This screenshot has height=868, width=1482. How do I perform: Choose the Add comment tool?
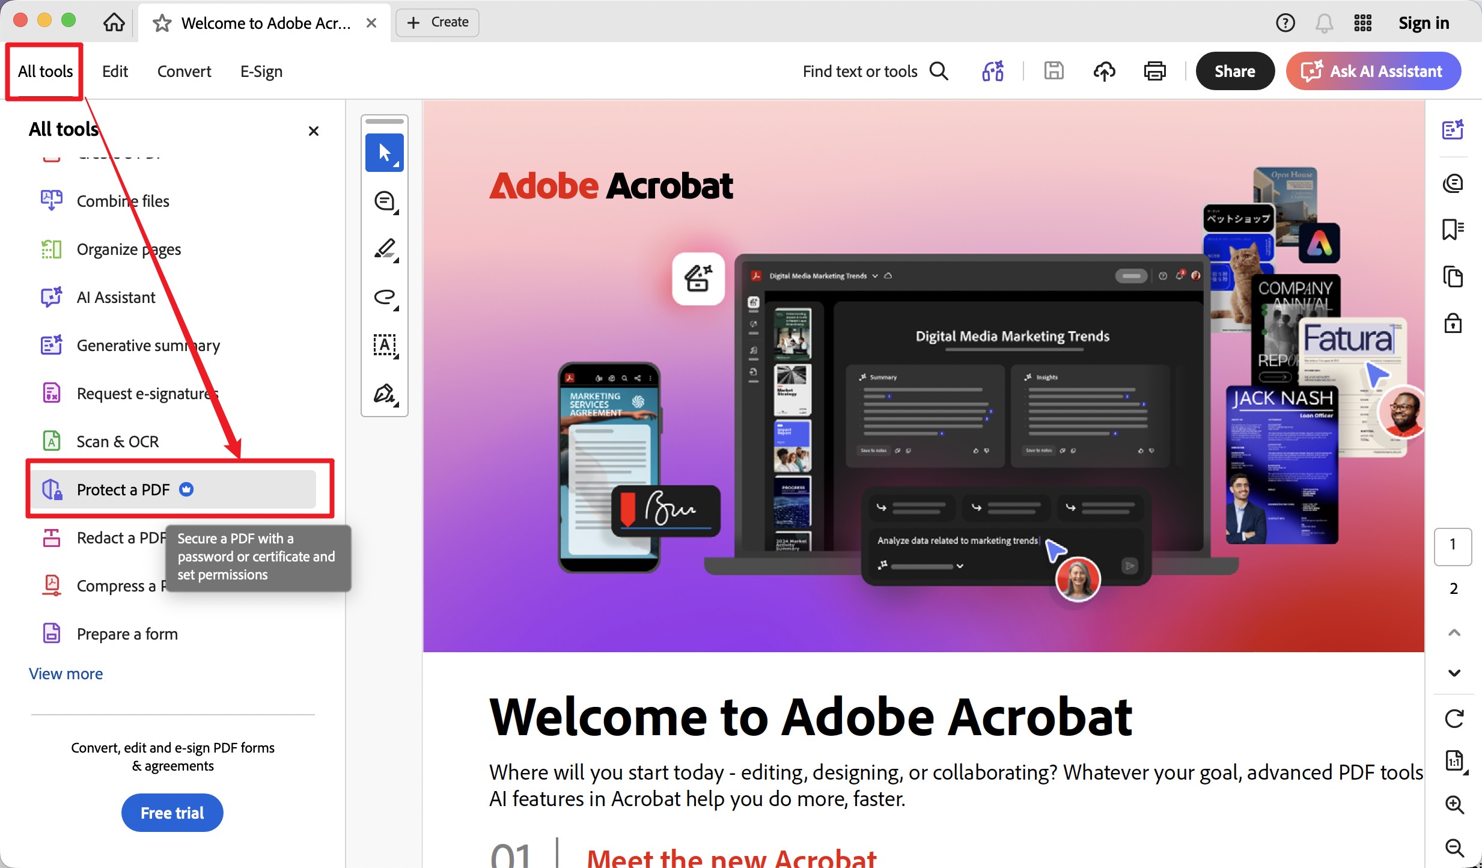(385, 201)
